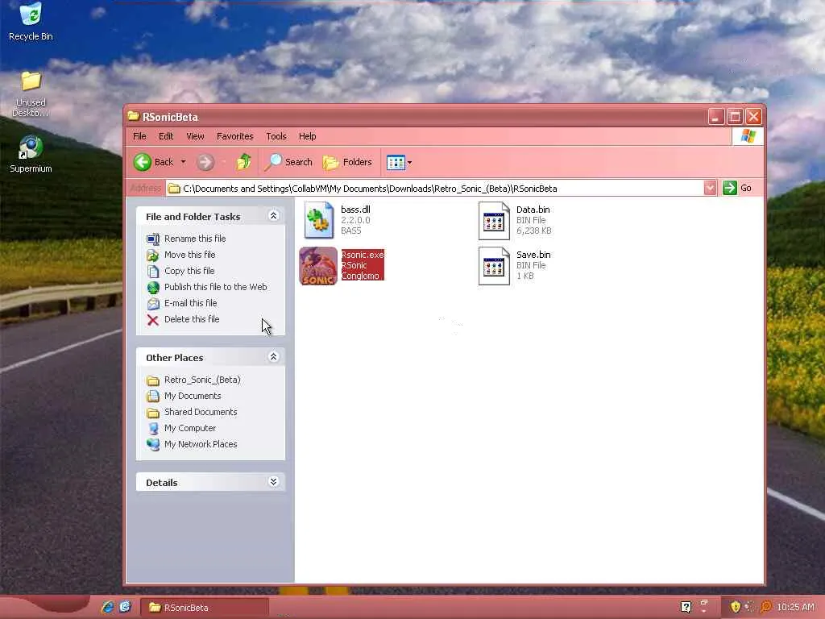The image size is (825, 619).
Task: Click the help question mark tray icon
Action: [686, 607]
